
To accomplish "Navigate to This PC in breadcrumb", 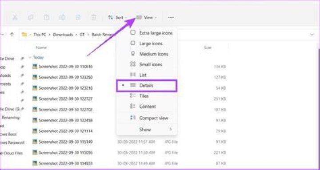I will (x=40, y=35).
